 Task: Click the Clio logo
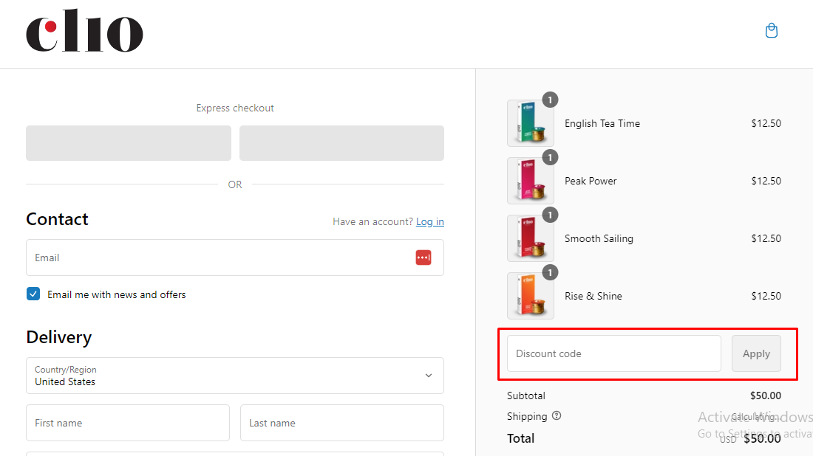pos(84,30)
